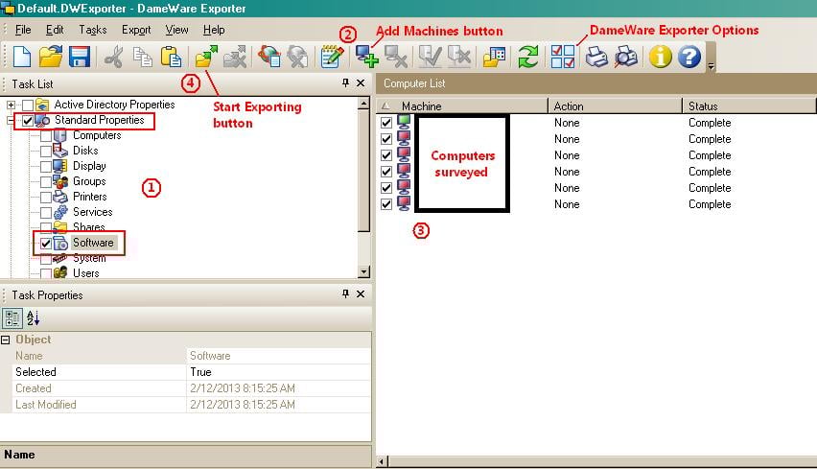Select the Shares tree item

88,227
